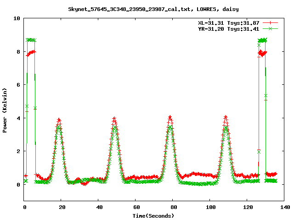Click y-axis tick label 10
Image resolution: width=294 pixels, height=220 pixels.
[x=17, y=18]
